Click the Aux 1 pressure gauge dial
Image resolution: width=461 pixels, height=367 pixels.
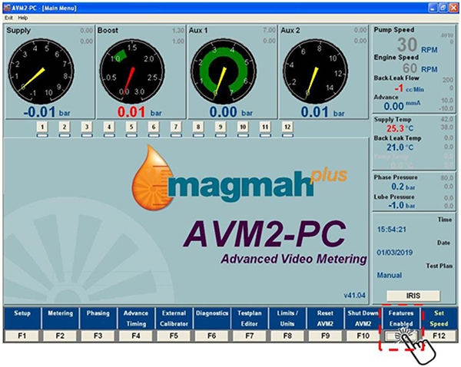click(224, 71)
